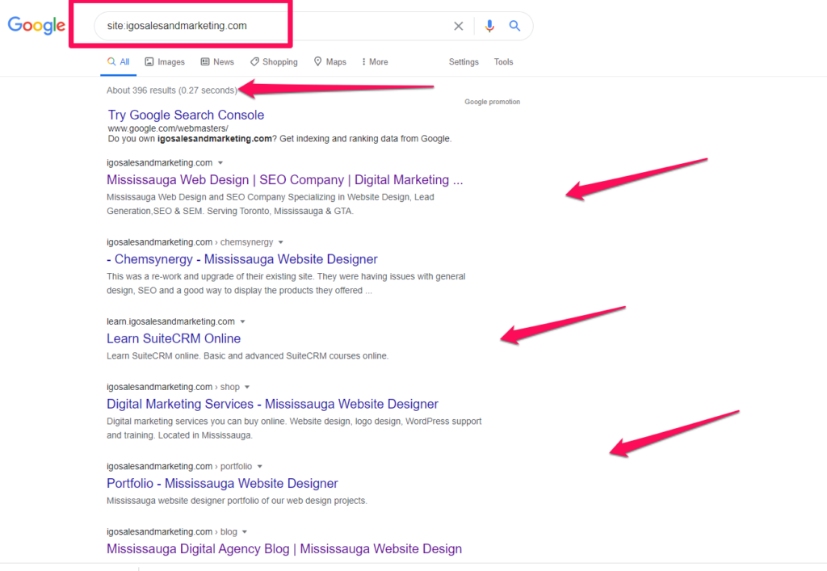The height and width of the screenshot is (571, 827).
Task: Click the magnifier search button
Action: pos(514,26)
